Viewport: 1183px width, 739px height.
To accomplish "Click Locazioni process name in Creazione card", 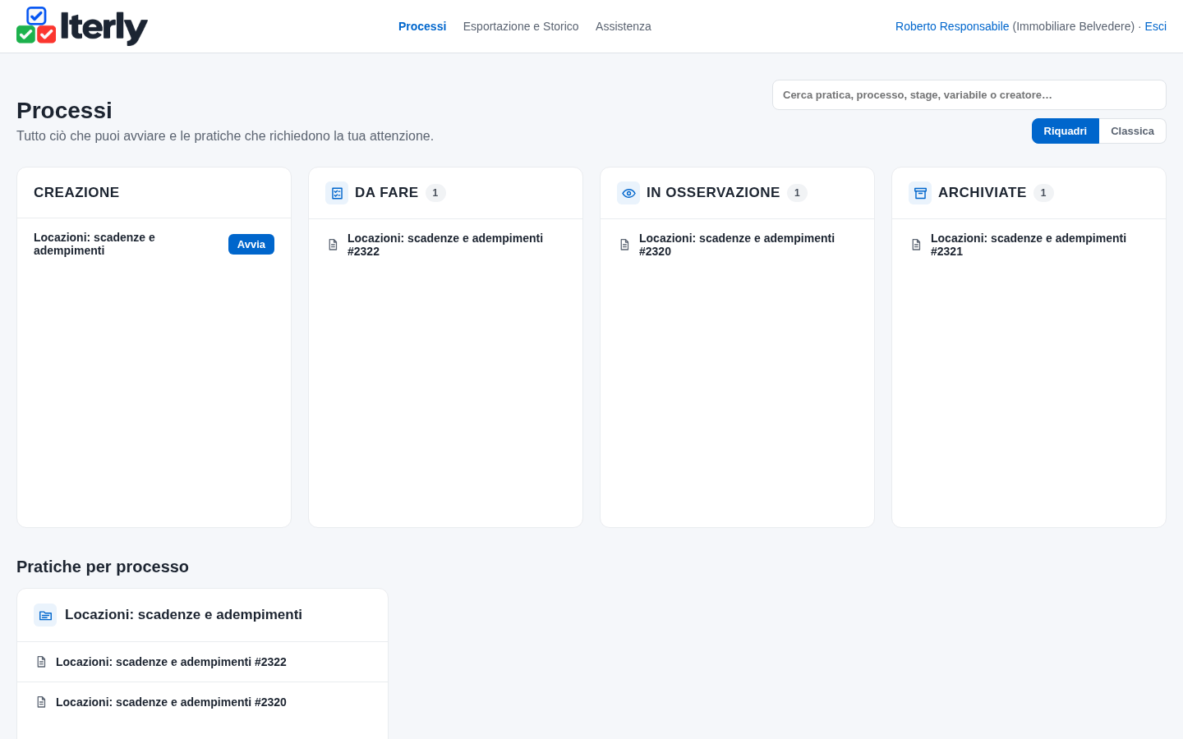I will pos(94,244).
